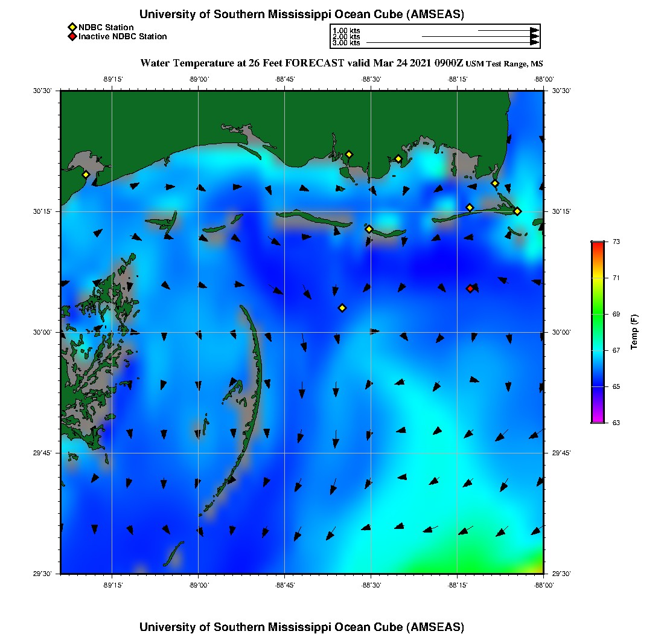Screen dimensions: 664x634
Task: Click the green band near 69 on the colorbar
Action: [597, 314]
